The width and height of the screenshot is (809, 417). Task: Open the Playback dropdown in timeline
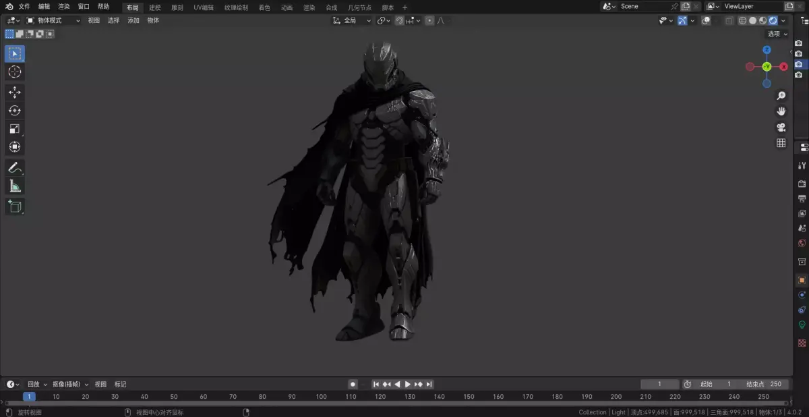point(36,384)
